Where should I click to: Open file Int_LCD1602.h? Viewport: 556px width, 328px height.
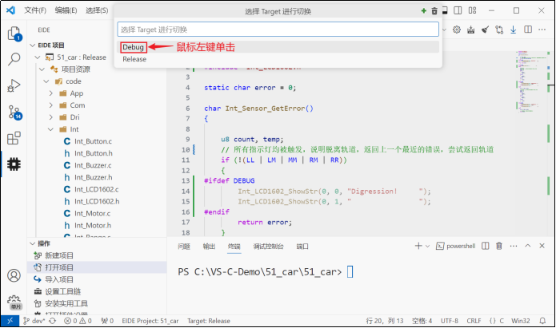(97, 202)
